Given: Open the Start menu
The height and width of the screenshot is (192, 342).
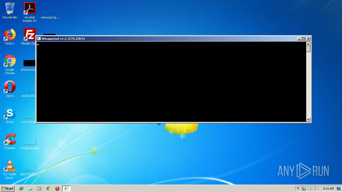Looking at the screenshot, I should 7,189.
